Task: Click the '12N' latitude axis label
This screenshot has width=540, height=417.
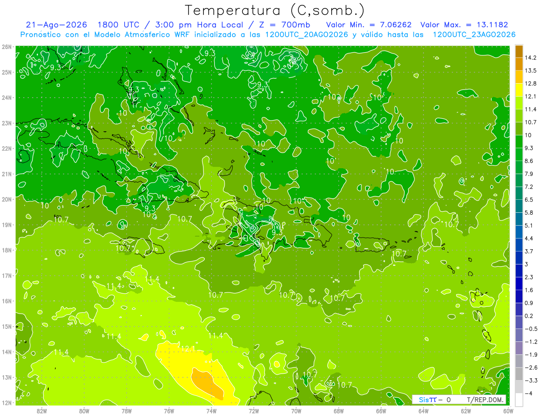Action: point(6,403)
